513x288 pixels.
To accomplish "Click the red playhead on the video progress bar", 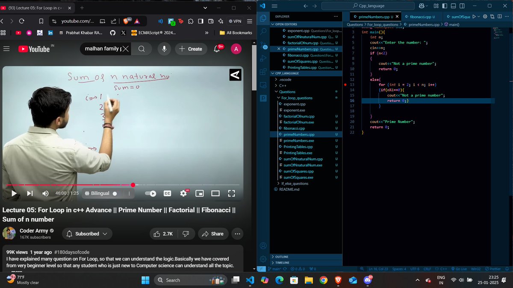I will click(x=133, y=185).
